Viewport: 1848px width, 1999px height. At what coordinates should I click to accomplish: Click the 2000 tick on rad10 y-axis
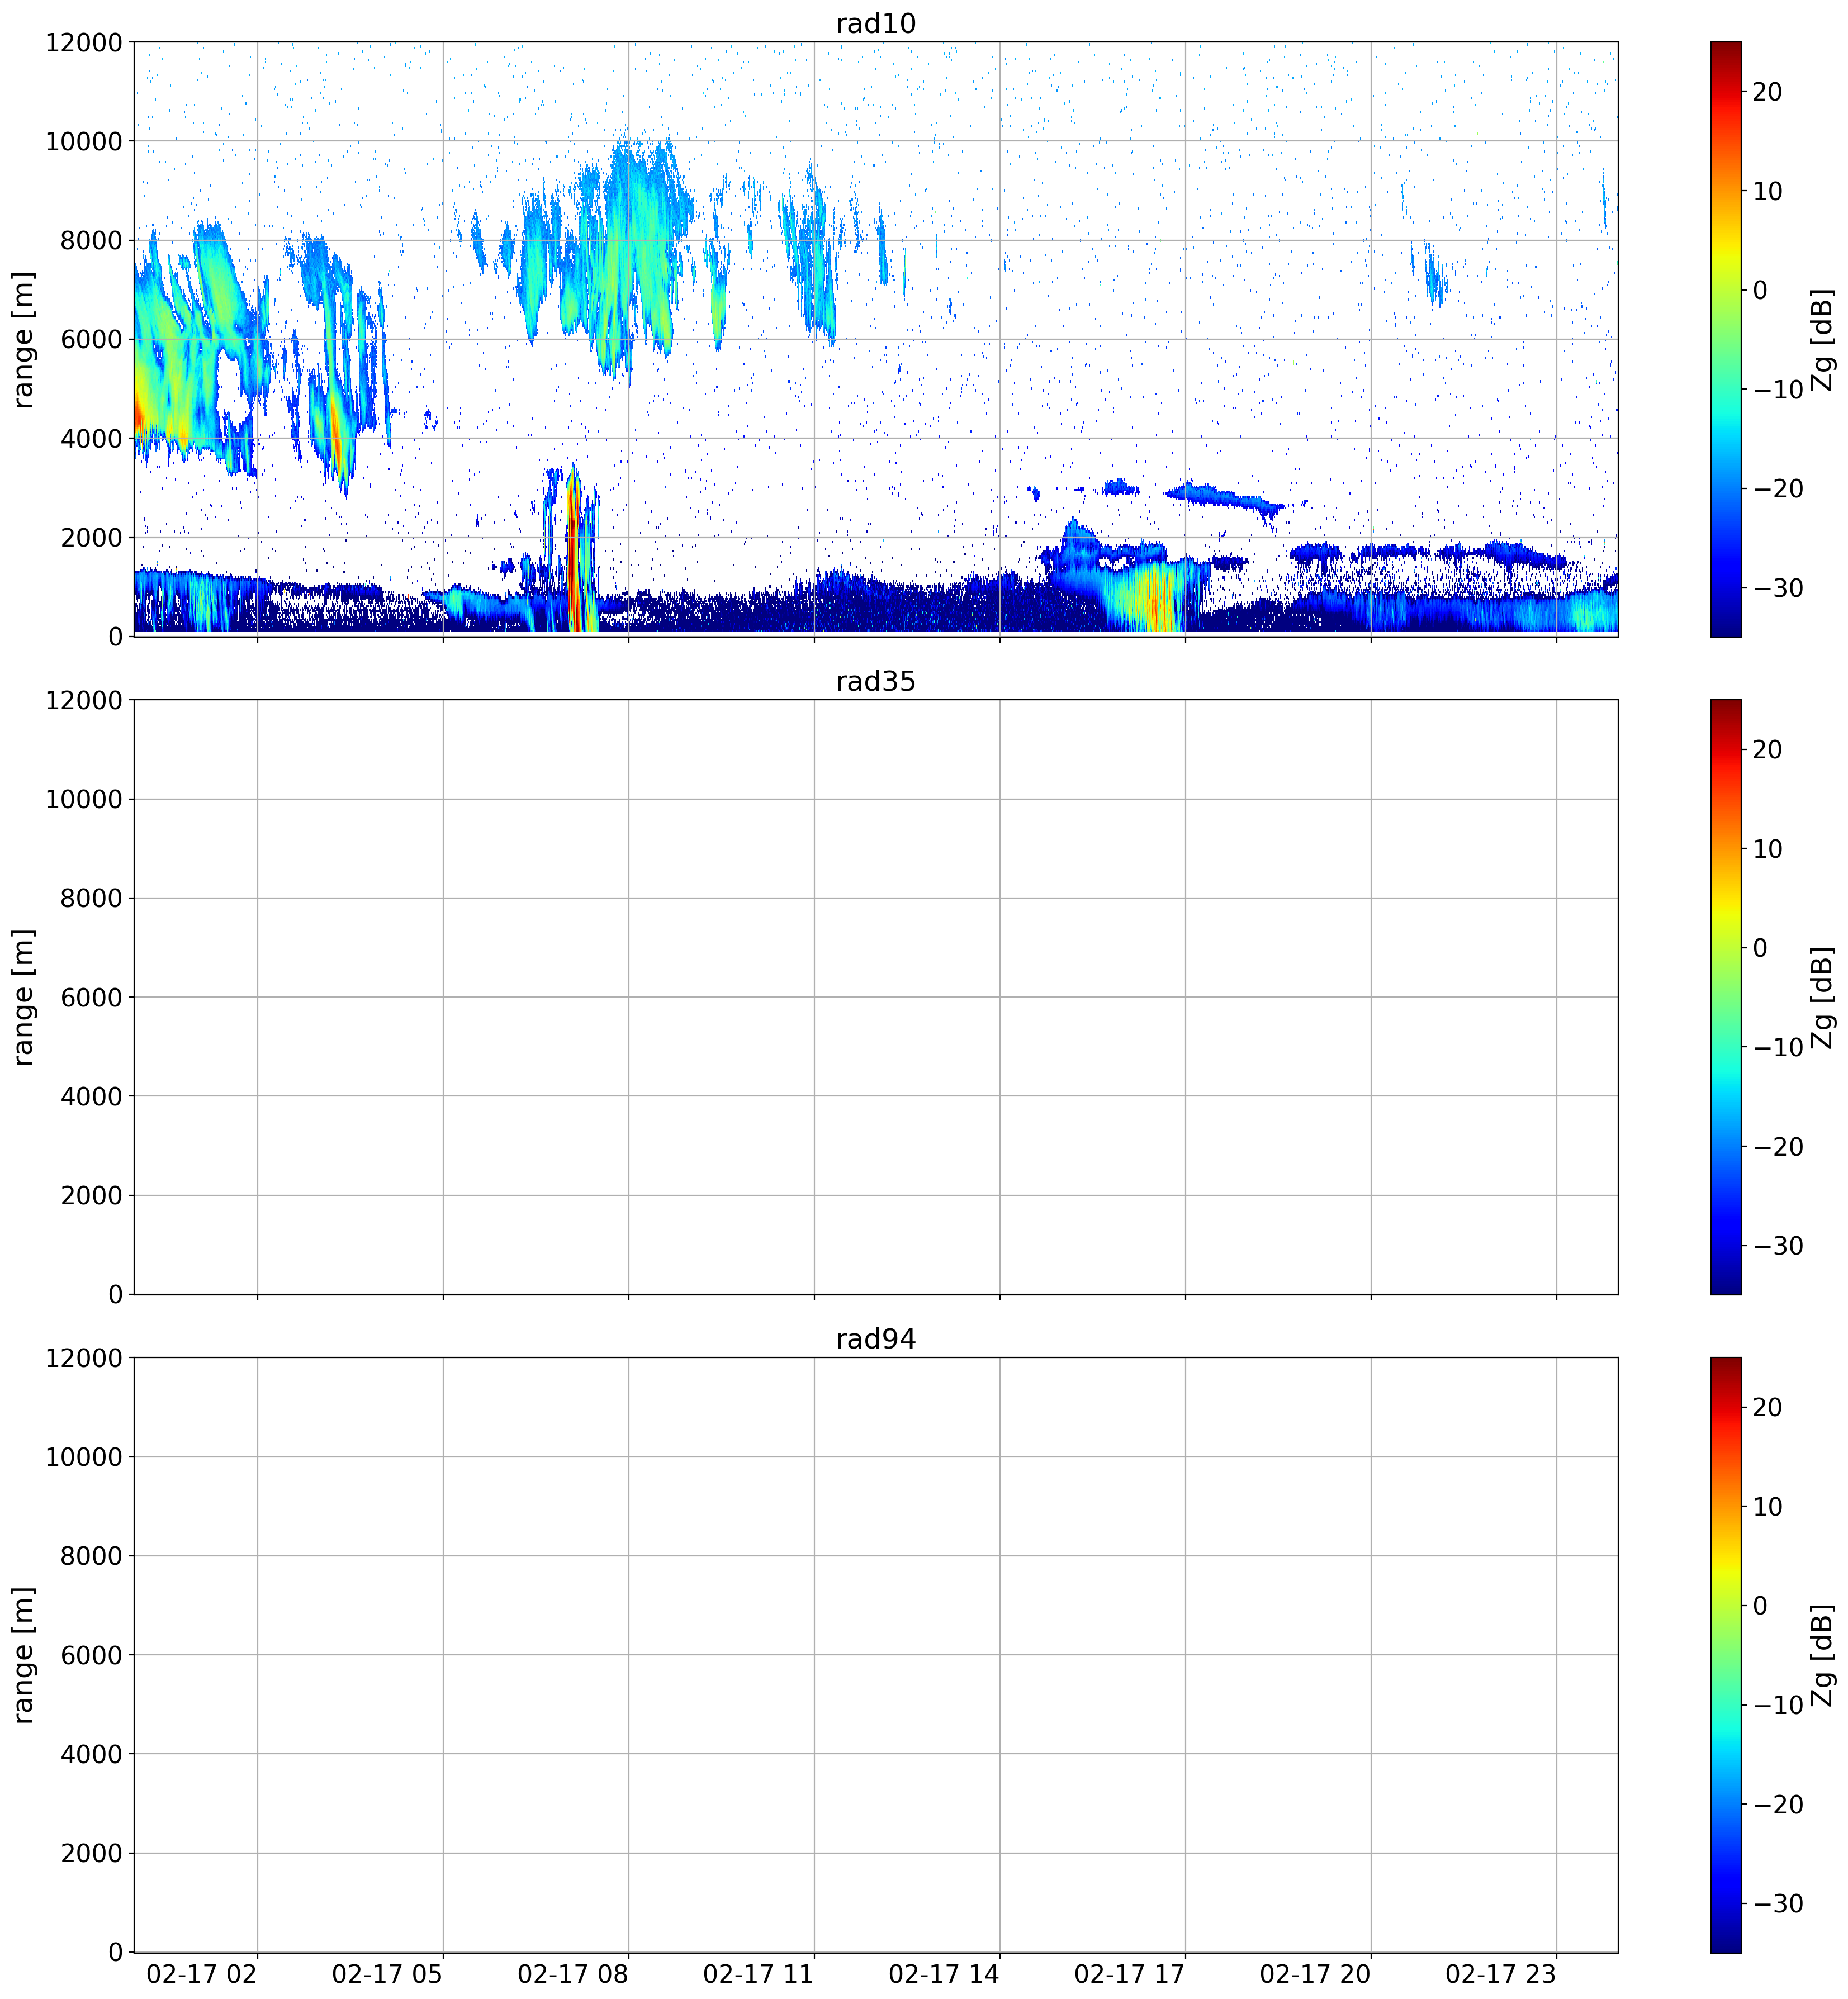(91, 536)
